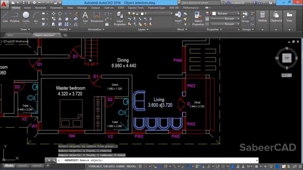This screenshot has height=170, width=303.
Task: Expand the Modify panel
Action: [x=65, y=29]
